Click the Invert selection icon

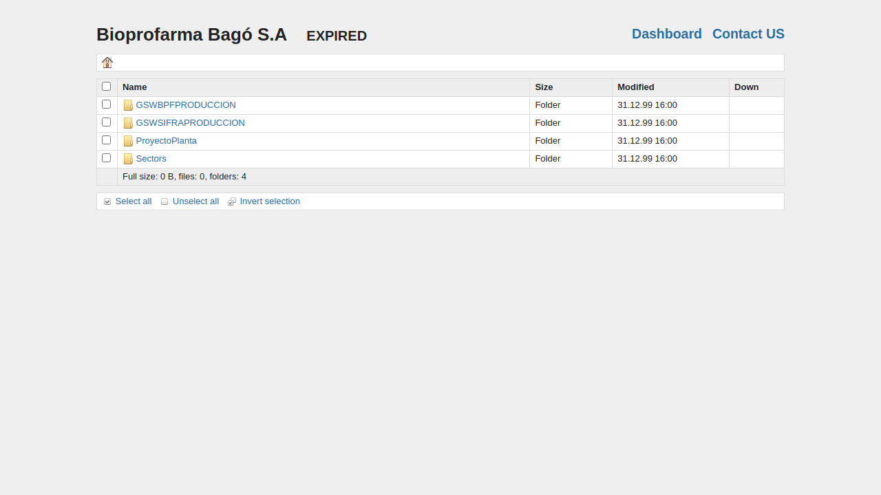[232, 201]
